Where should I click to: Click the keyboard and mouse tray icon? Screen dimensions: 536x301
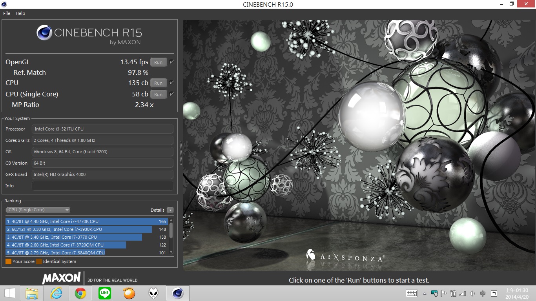434,293
